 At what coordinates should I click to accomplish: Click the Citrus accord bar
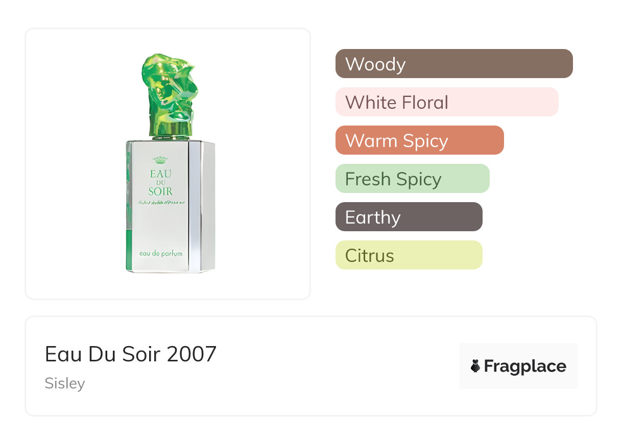pos(409,255)
